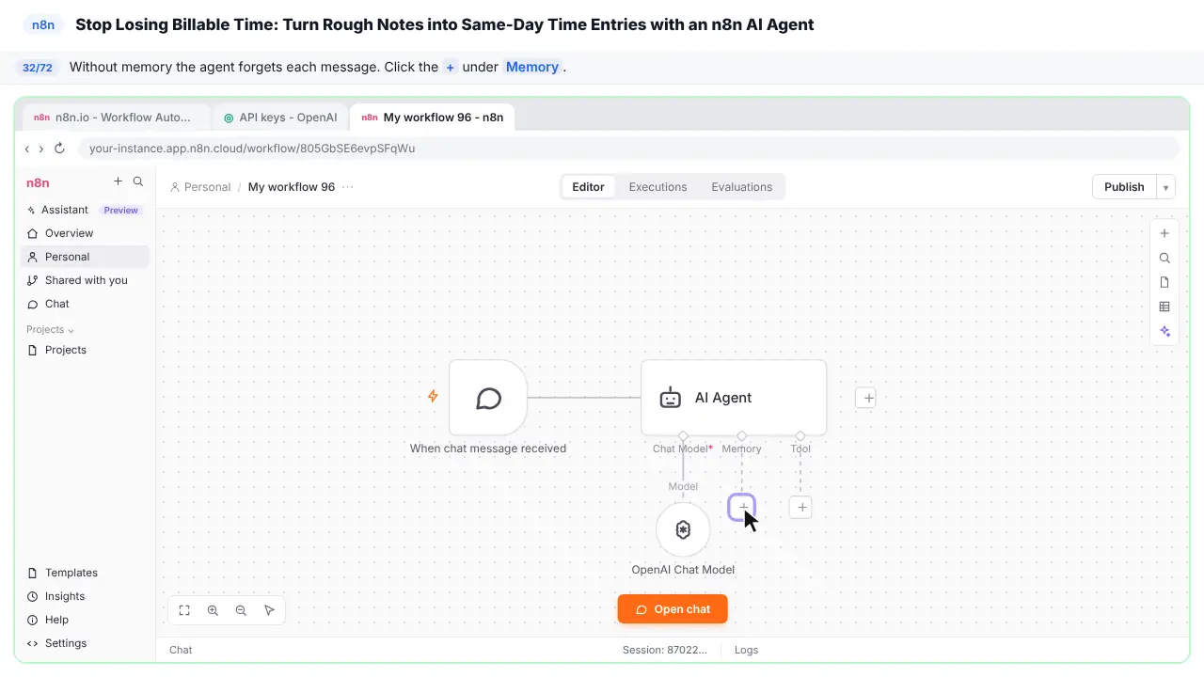Viewport: 1204px width, 677px height.
Task: Open the AI sparkle assistant icon
Action: click(1164, 331)
